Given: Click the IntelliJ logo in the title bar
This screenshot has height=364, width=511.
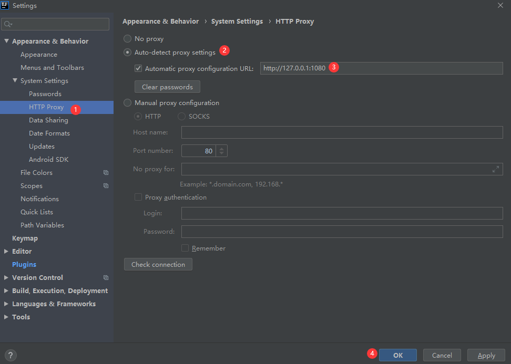Looking at the screenshot, I should (5, 5).
